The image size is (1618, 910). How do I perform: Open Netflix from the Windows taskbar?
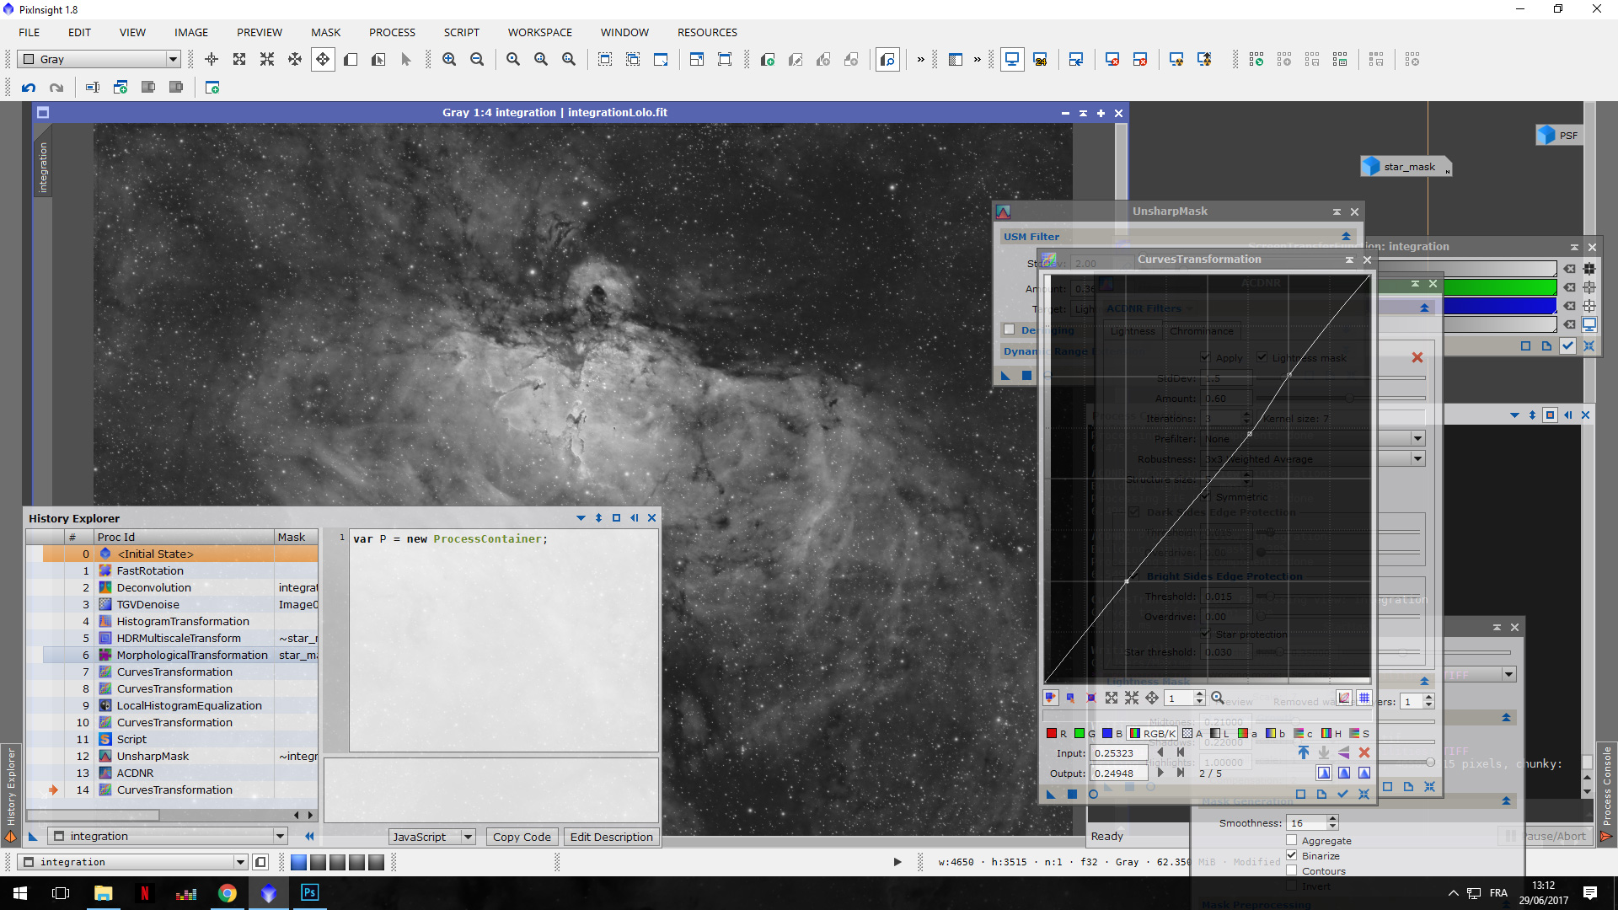point(144,893)
